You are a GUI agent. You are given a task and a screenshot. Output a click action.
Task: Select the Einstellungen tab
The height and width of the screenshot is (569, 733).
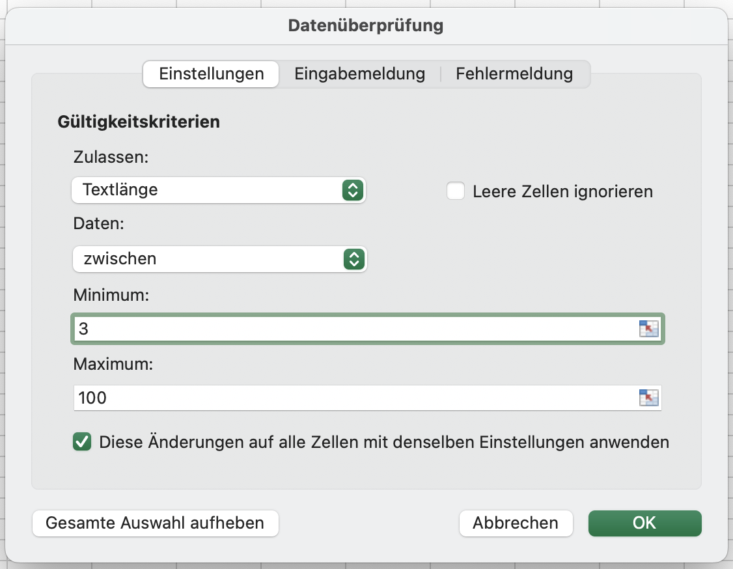[x=212, y=74]
